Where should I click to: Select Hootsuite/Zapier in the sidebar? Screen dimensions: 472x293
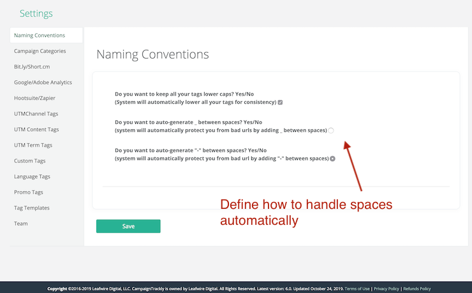click(x=36, y=98)
